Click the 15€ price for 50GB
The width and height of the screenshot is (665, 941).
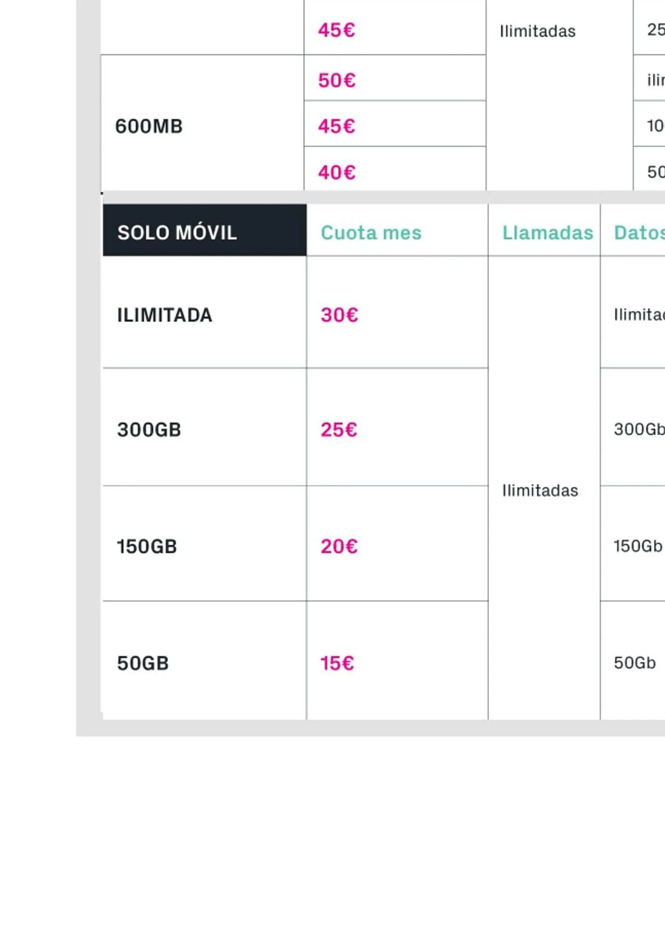[x=337, y=663]
